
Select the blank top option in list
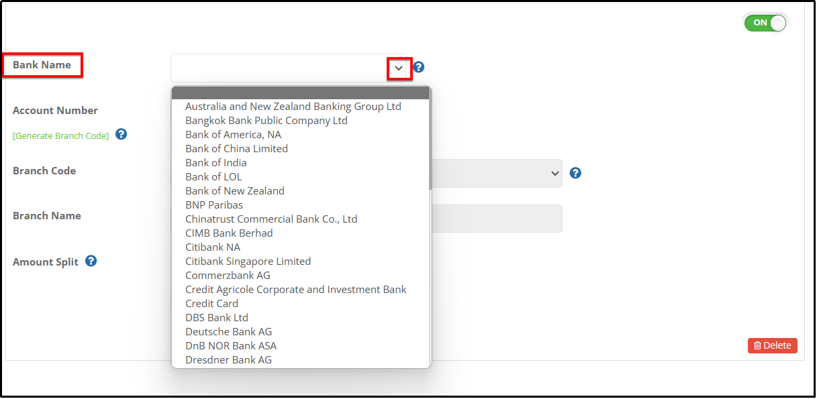tap(300, 93)
